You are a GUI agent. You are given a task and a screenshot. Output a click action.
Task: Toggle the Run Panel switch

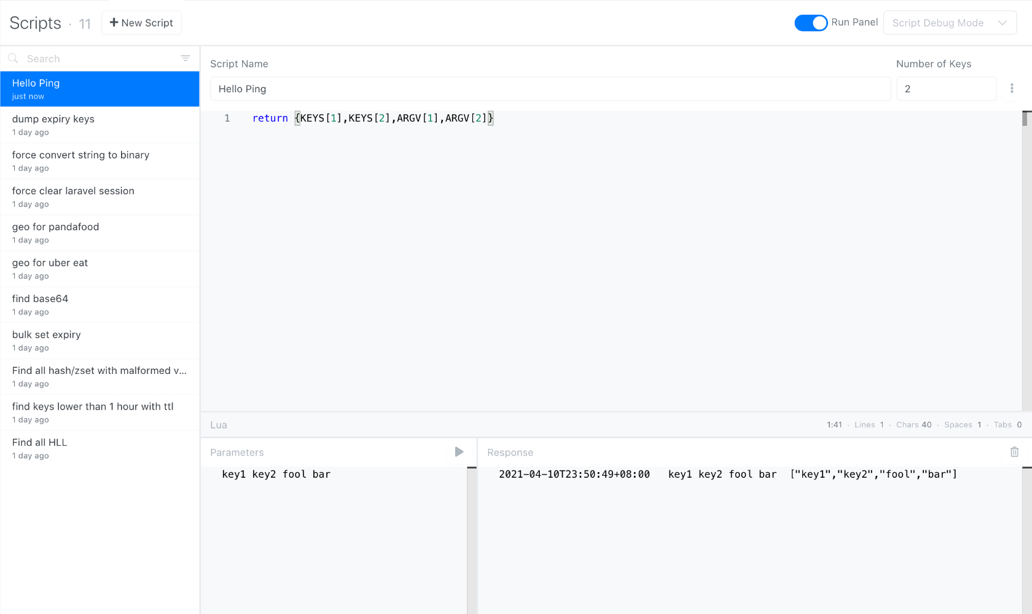811,23
